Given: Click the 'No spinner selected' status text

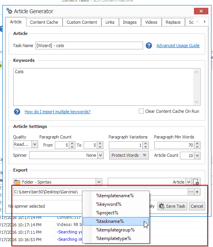Looking at the screenshot, I should pyautogui.click(x=26, y=206).
